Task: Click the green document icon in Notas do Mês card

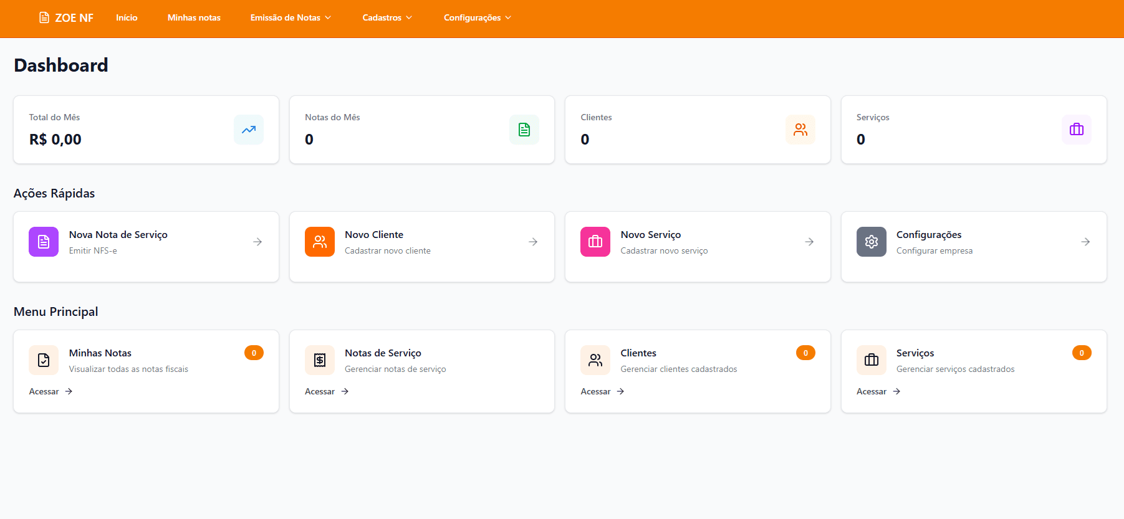Action: (524, 130)
